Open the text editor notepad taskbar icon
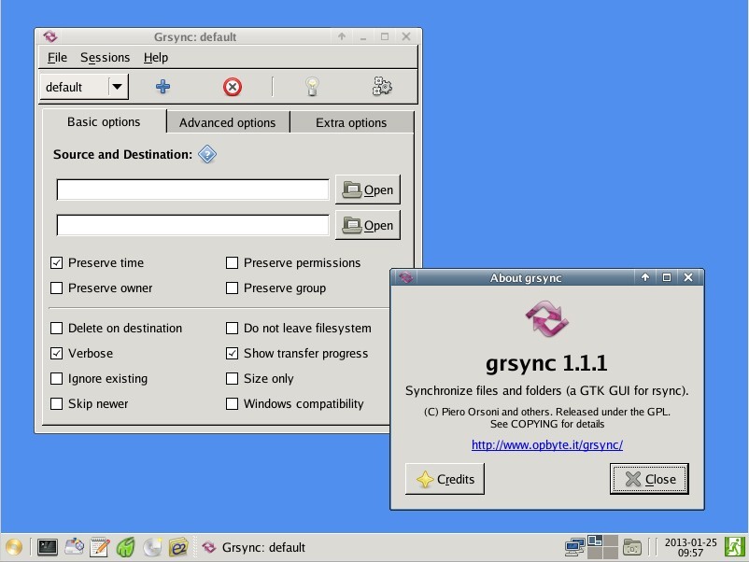The height and width of the screenshot is (562, 749). click(x=100, y=547)
